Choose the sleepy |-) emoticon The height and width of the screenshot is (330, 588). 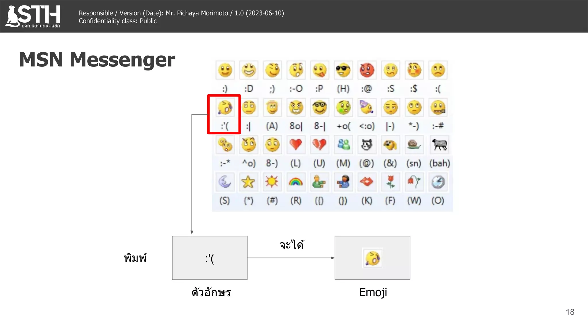click(390, 107)
